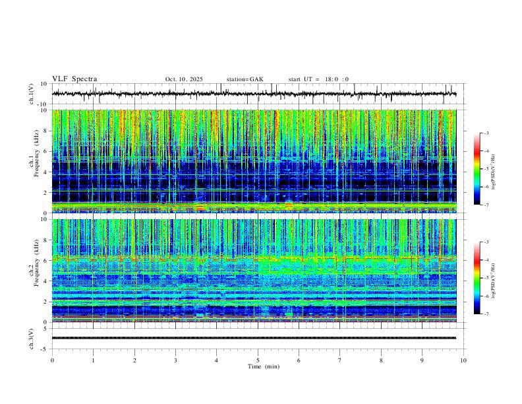522x404 pixels.
Task: Click the -5 tick on ch.2 colorbar
Action: click(486, 278)
